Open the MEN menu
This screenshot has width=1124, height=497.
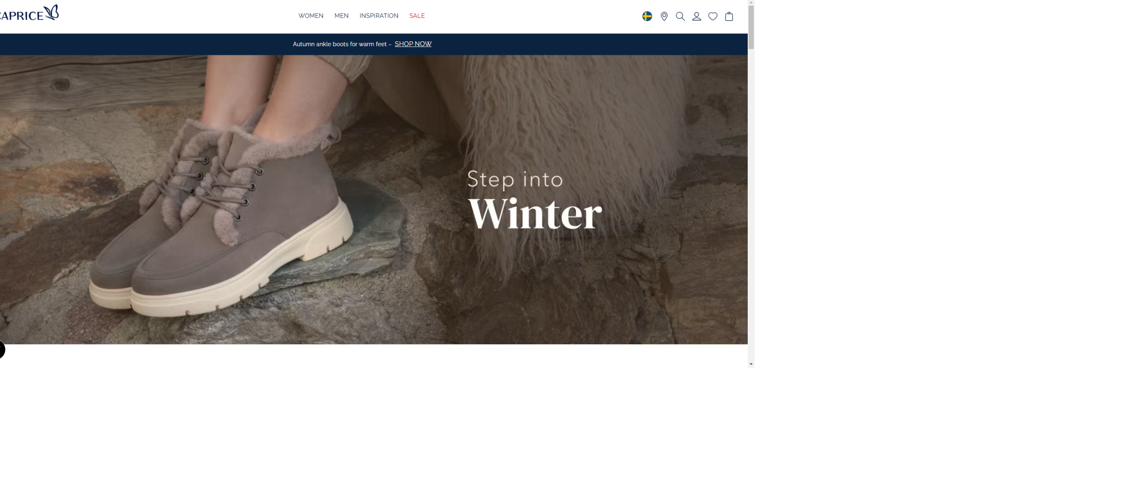[341, 16]
